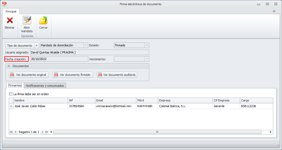Go to first record in navigator

pyautogui.click(x=11, y=132)
